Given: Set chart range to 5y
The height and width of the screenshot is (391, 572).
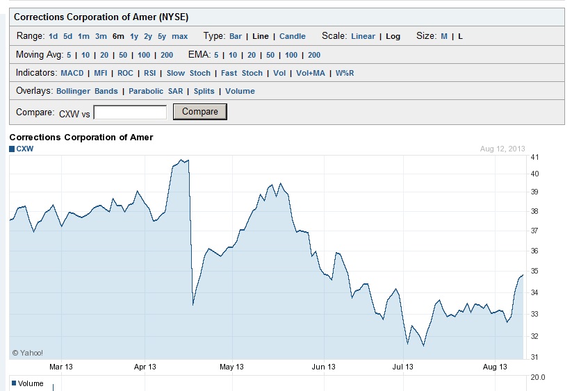Looking at the screenshot, I should (162, 36).
